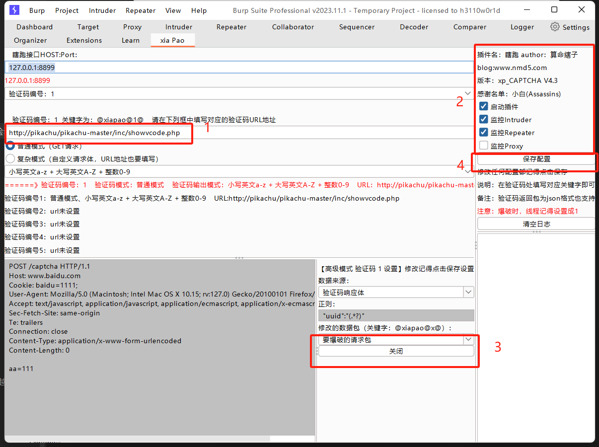
Task: Click the Host: www.baidu.com header line
Action: pyautogui.click(x=45, y=276)
